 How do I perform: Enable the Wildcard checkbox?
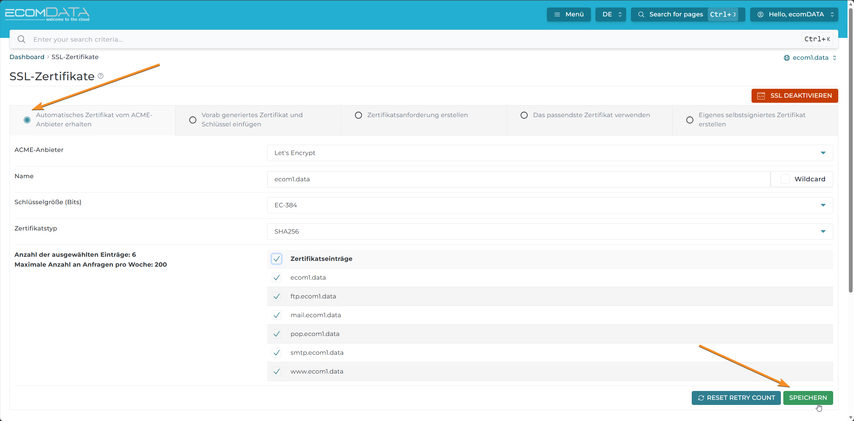tap(785, 179)
